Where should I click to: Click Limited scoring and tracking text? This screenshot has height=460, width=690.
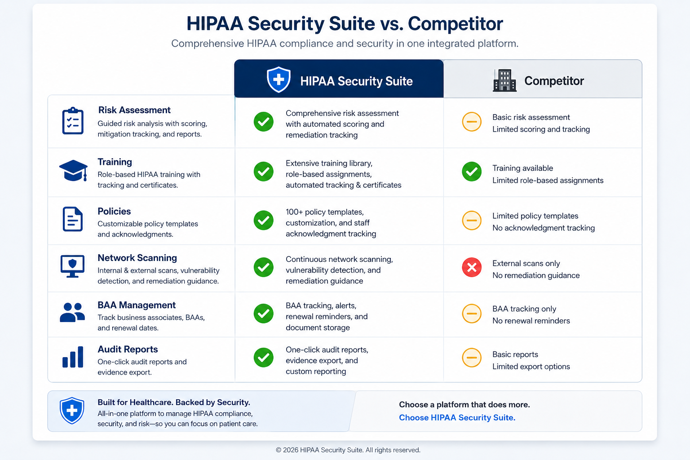[541, 129]
